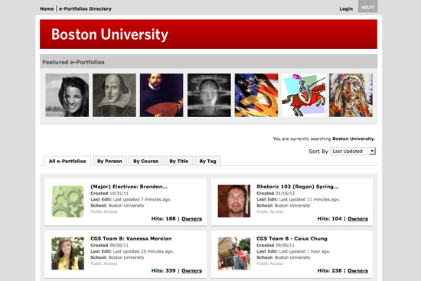Viewport: 421px width, 281px height.
Task: Open CGS Team B: Vanessa Morelan title
Action: click(x=131, y=239)
